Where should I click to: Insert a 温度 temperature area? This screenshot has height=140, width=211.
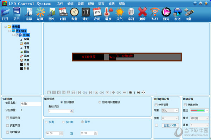tap(108, 14)
